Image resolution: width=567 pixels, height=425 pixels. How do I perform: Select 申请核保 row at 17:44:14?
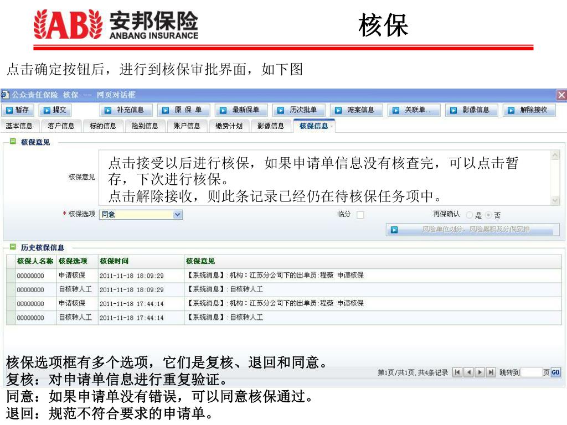tap(284, 304)
